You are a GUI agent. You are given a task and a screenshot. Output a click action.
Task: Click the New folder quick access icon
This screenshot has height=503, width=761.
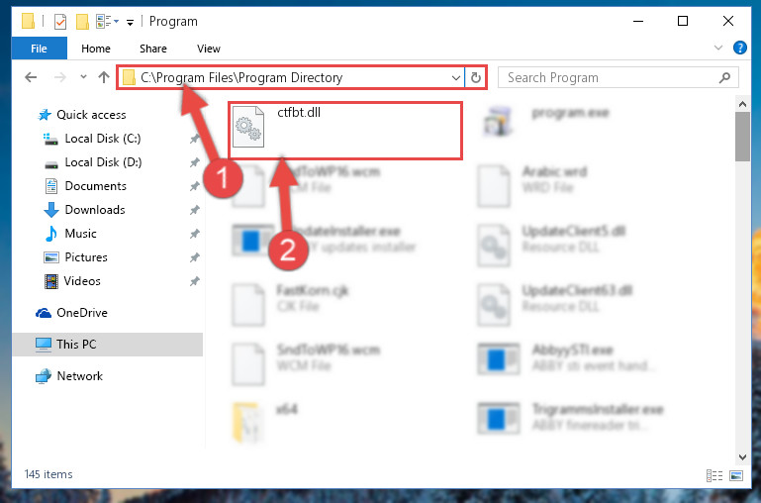82,22
